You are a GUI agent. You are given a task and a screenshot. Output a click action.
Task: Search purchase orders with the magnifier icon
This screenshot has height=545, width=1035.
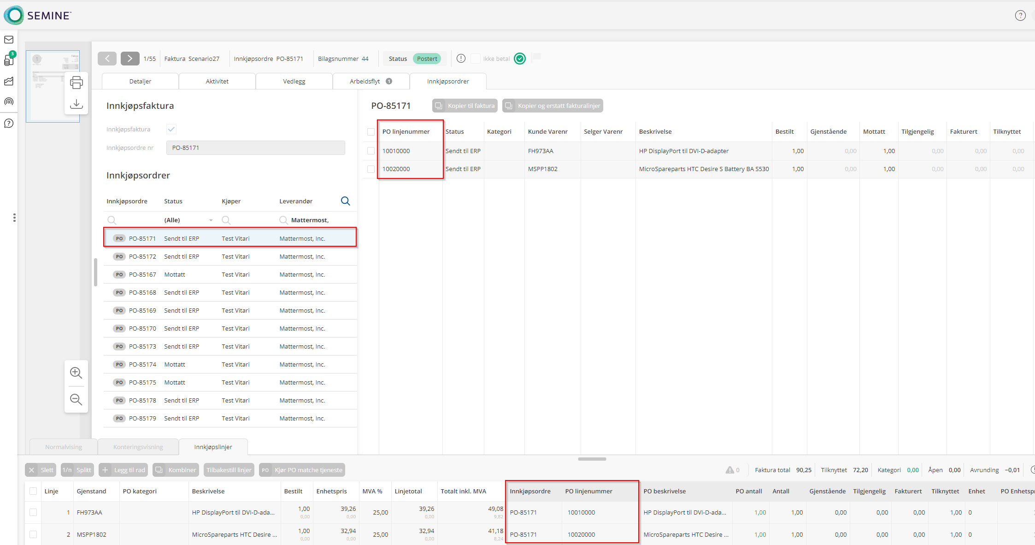click(345, 201)
